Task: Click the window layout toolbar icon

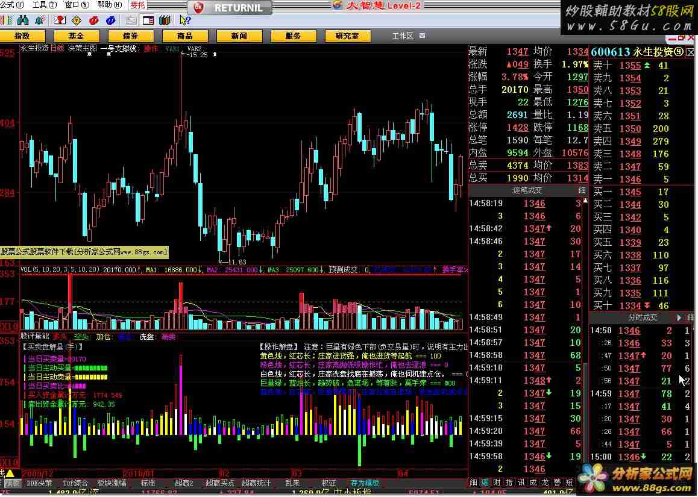Action: click(148, 20)
